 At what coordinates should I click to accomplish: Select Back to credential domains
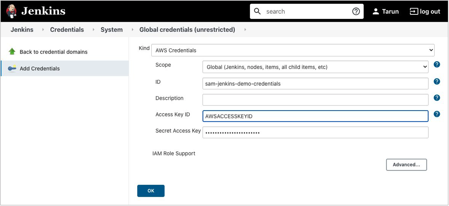point(54,52)
